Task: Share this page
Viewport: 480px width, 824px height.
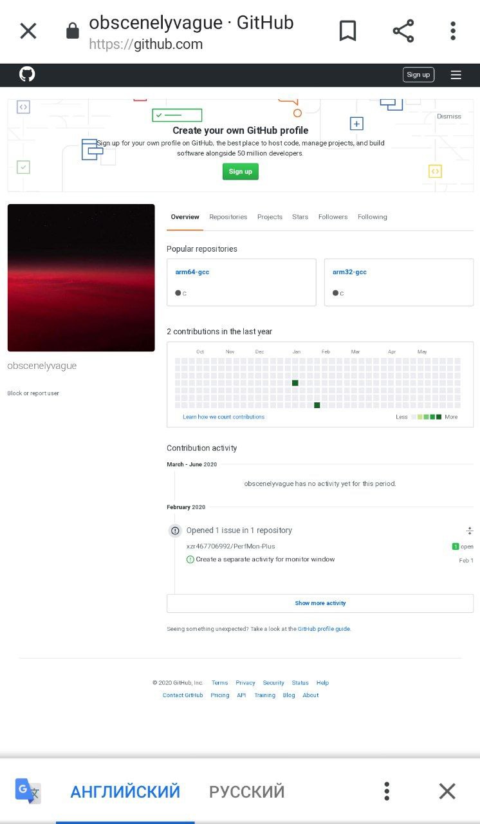Action: click(x=403, y=30)
